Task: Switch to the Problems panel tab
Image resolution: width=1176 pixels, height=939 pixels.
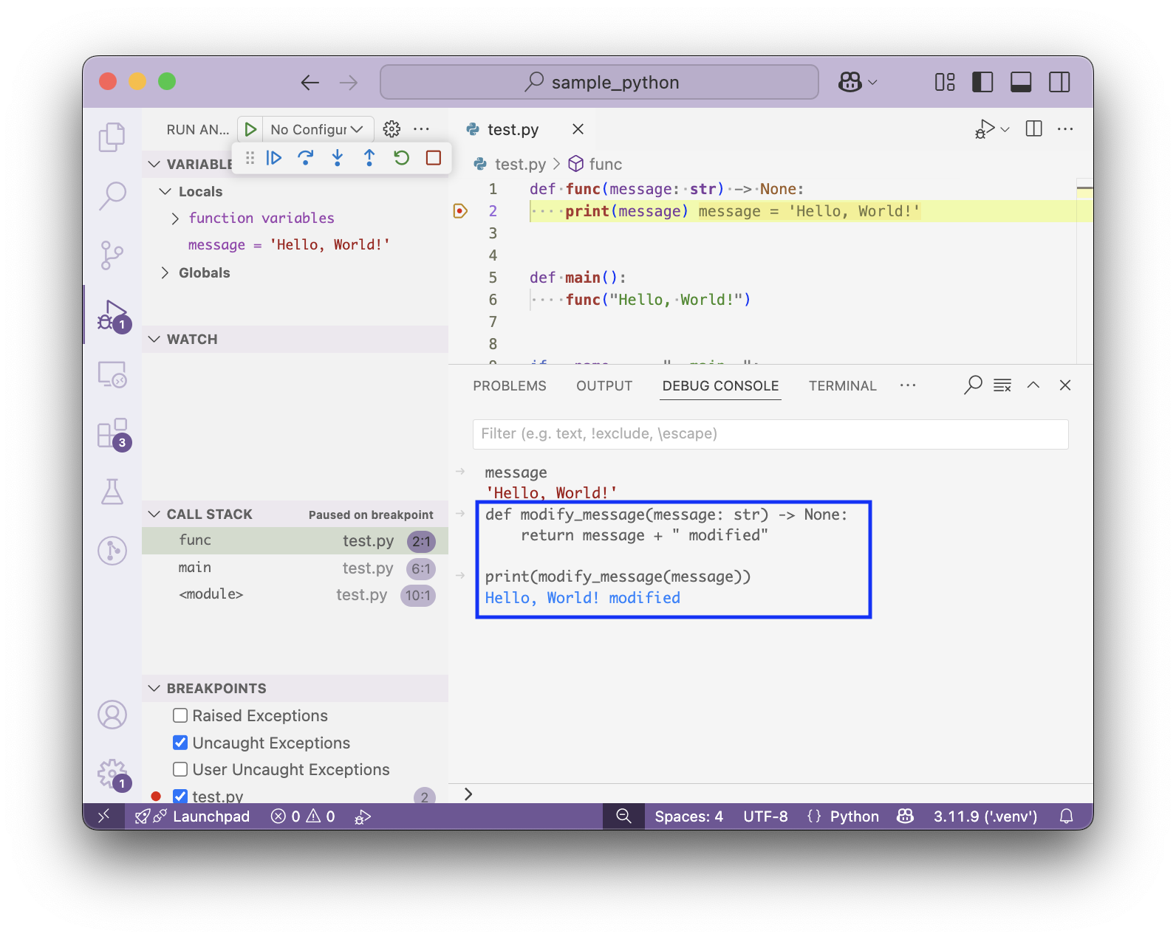Action: (510, 385)
